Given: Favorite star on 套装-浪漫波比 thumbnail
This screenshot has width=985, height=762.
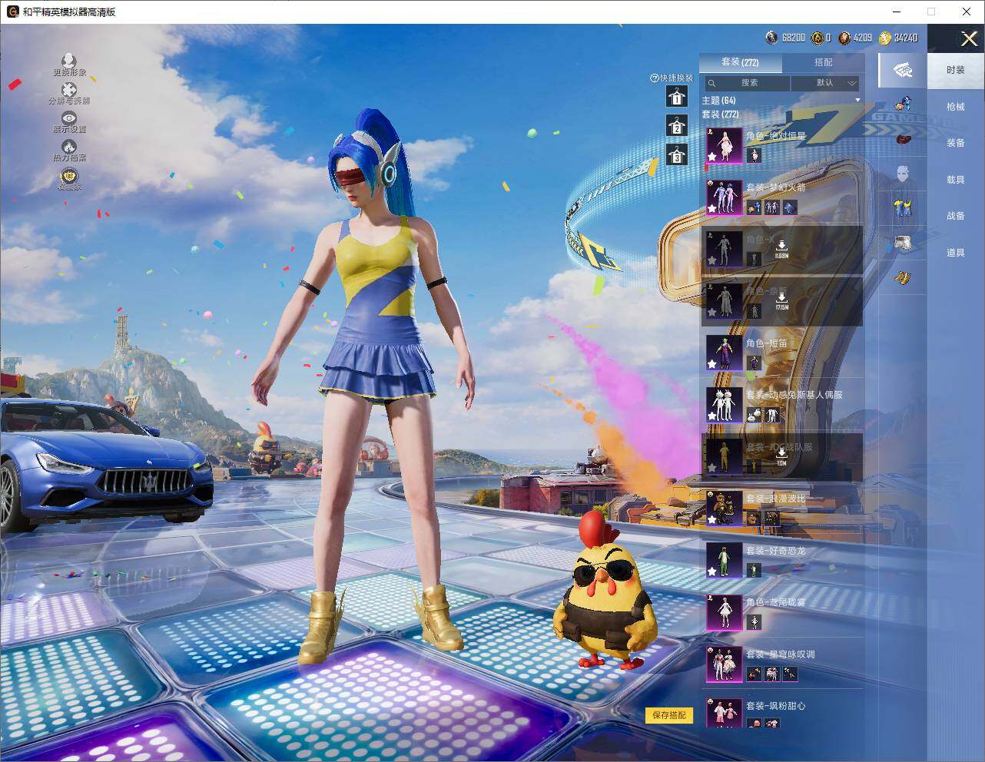Looking at the screenshot, I should [x=712, y=520].
